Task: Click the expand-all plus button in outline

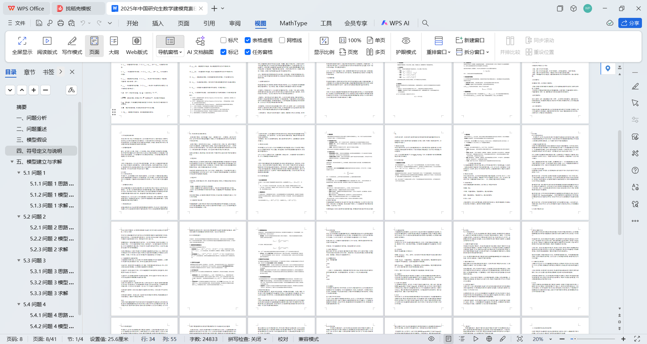Action: [34, 90]
